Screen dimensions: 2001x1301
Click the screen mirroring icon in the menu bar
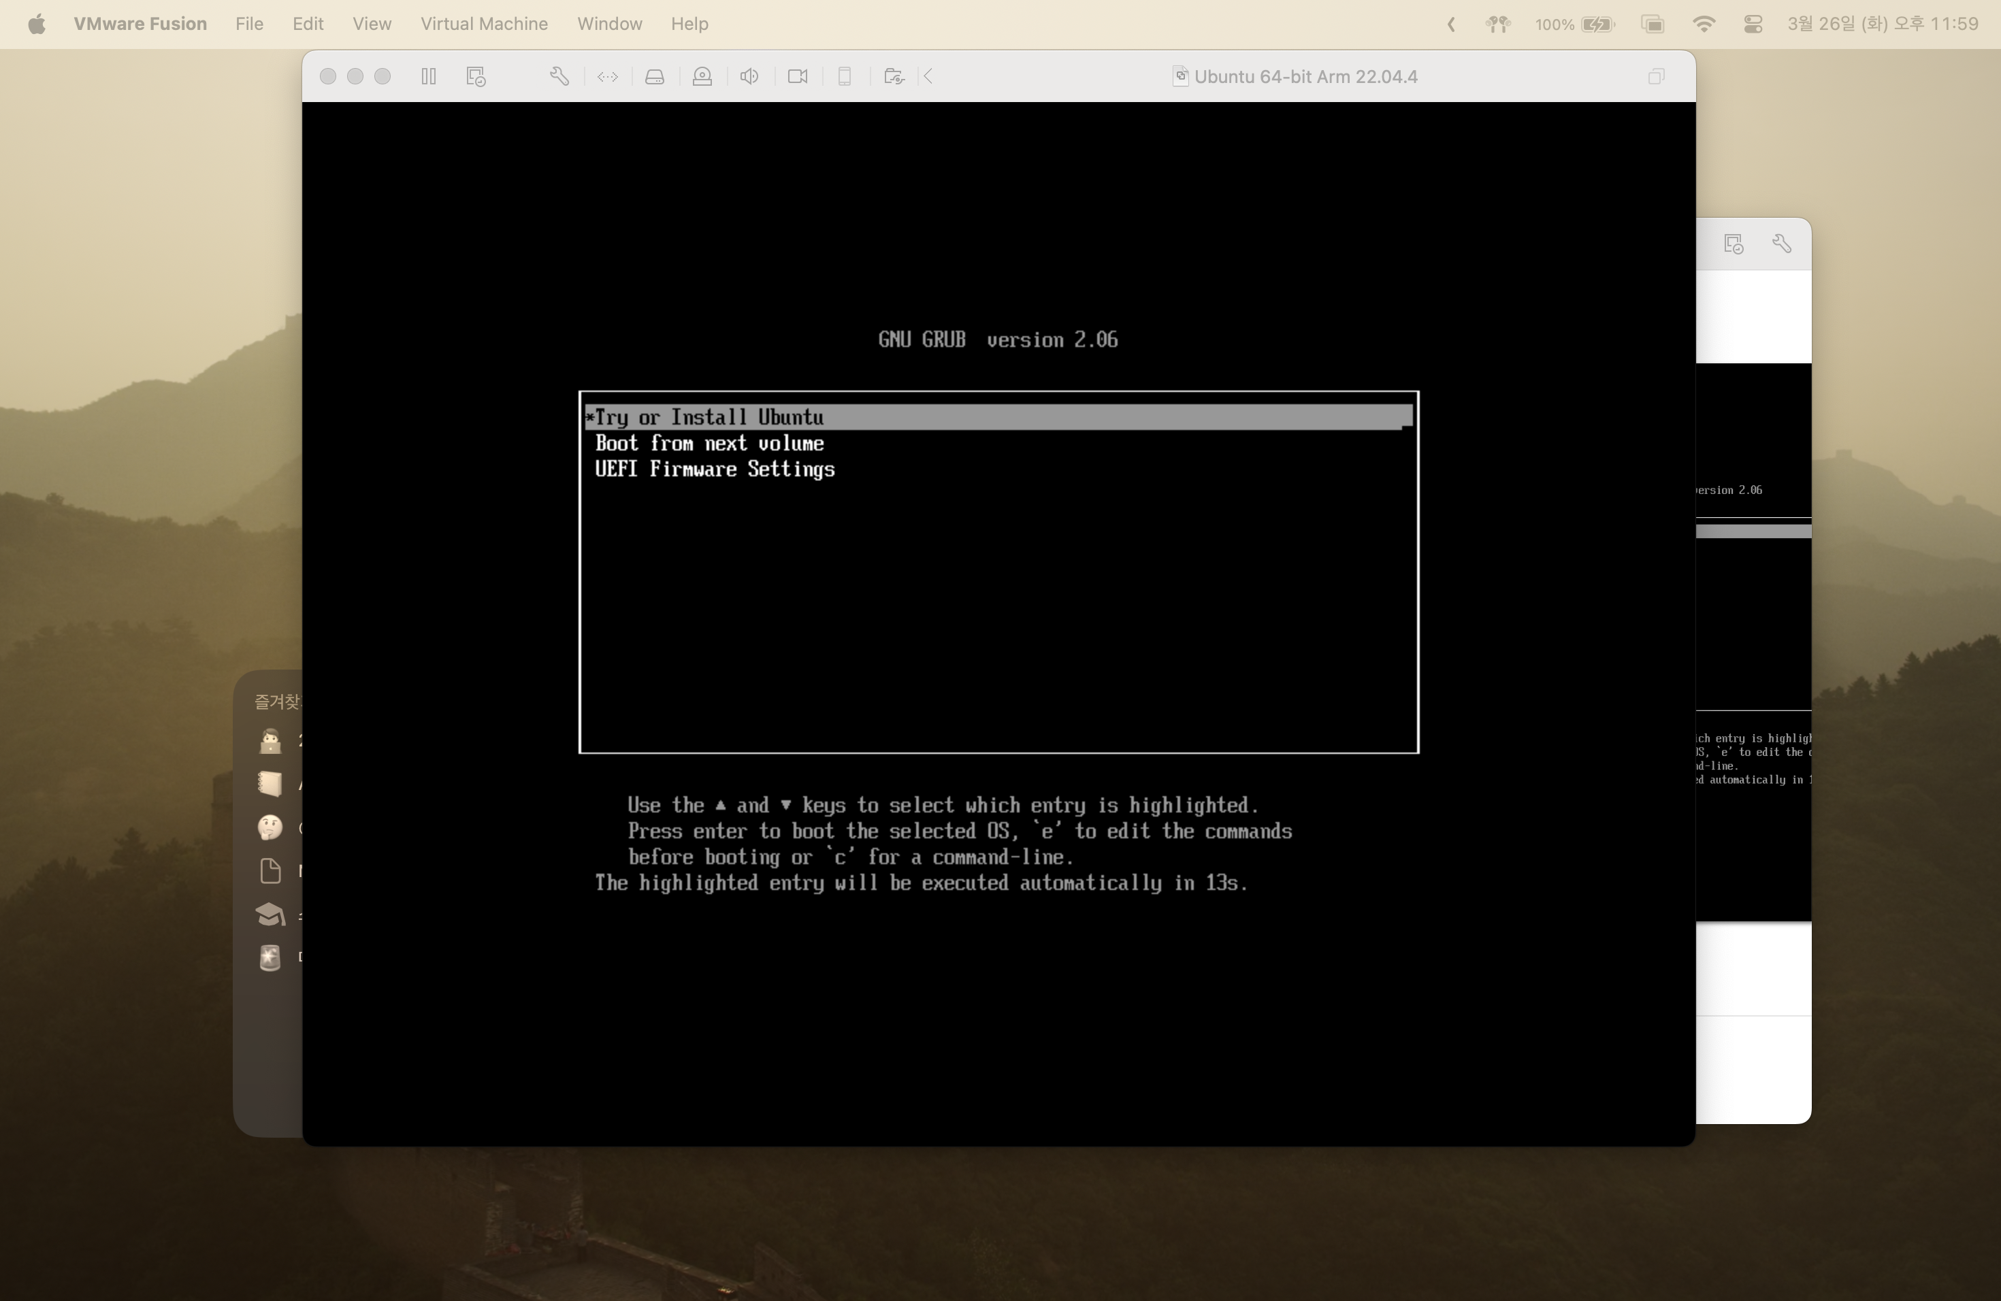pos(1652,24)
